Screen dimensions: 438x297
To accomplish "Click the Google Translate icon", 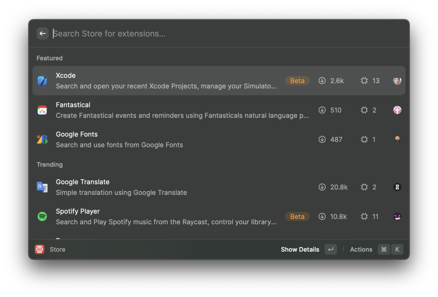I will point(42,187).
